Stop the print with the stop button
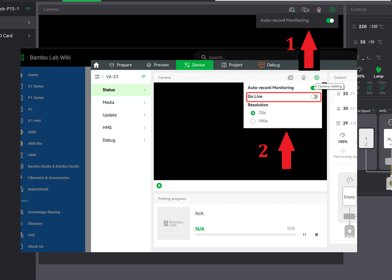This screenshot has width=392, height=280. click(x=317, y=235)
